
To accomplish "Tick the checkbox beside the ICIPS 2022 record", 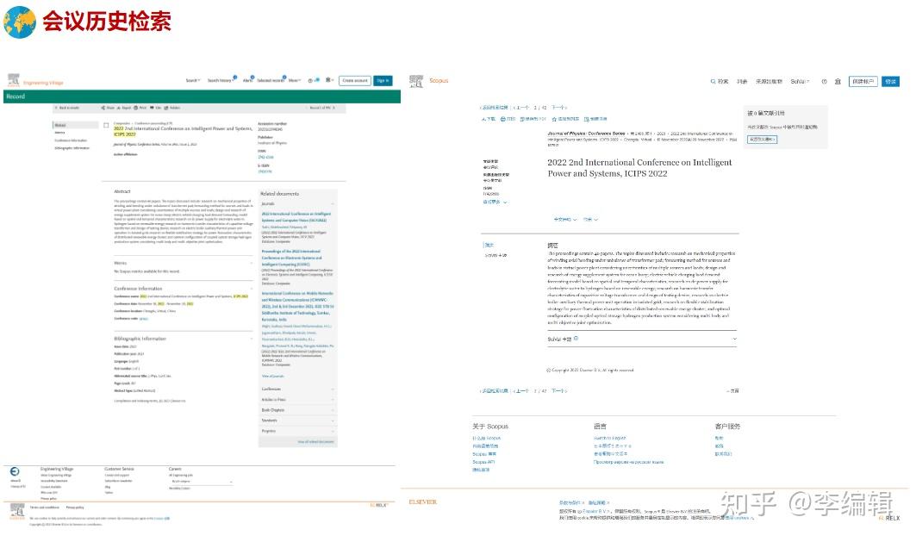I will point(106,125).
